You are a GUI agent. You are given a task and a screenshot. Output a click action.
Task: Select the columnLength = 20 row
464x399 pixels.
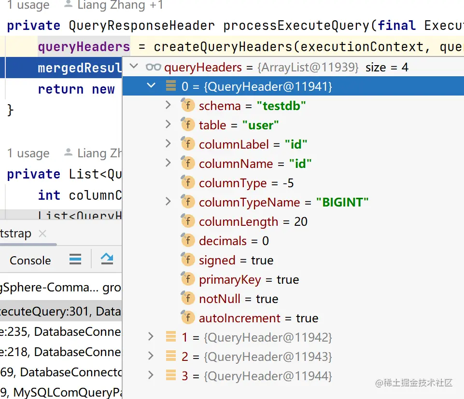[293, 221]
